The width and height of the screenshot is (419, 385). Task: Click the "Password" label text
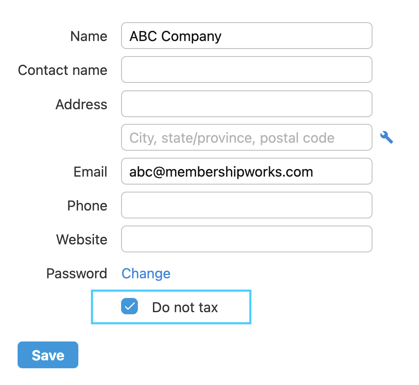[77, 274]
